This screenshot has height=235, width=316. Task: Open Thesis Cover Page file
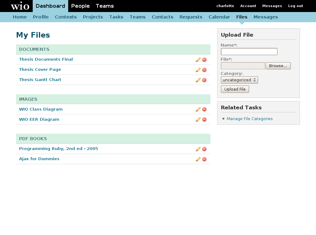pyautogui.click(x=40, y=69)
